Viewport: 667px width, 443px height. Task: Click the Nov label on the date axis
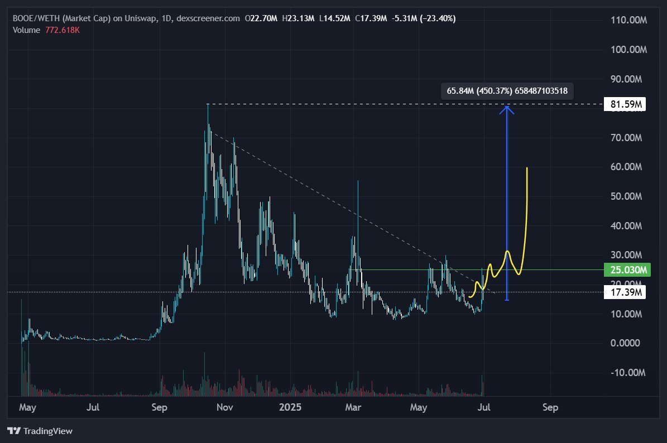pos(225,408)
